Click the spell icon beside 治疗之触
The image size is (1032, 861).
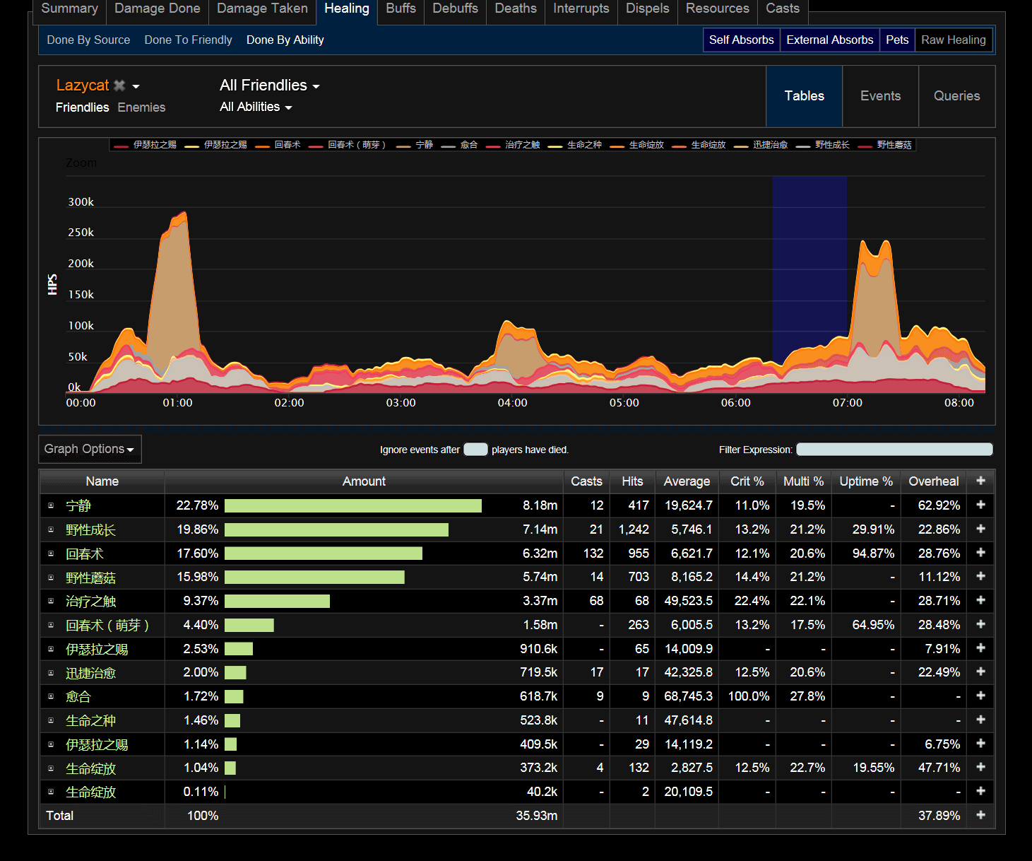(x=51, y=601)
